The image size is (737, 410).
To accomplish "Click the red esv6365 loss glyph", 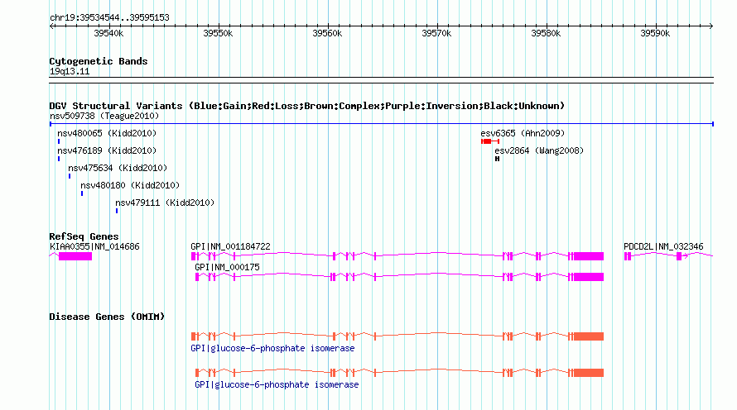I will click(489, 141).
